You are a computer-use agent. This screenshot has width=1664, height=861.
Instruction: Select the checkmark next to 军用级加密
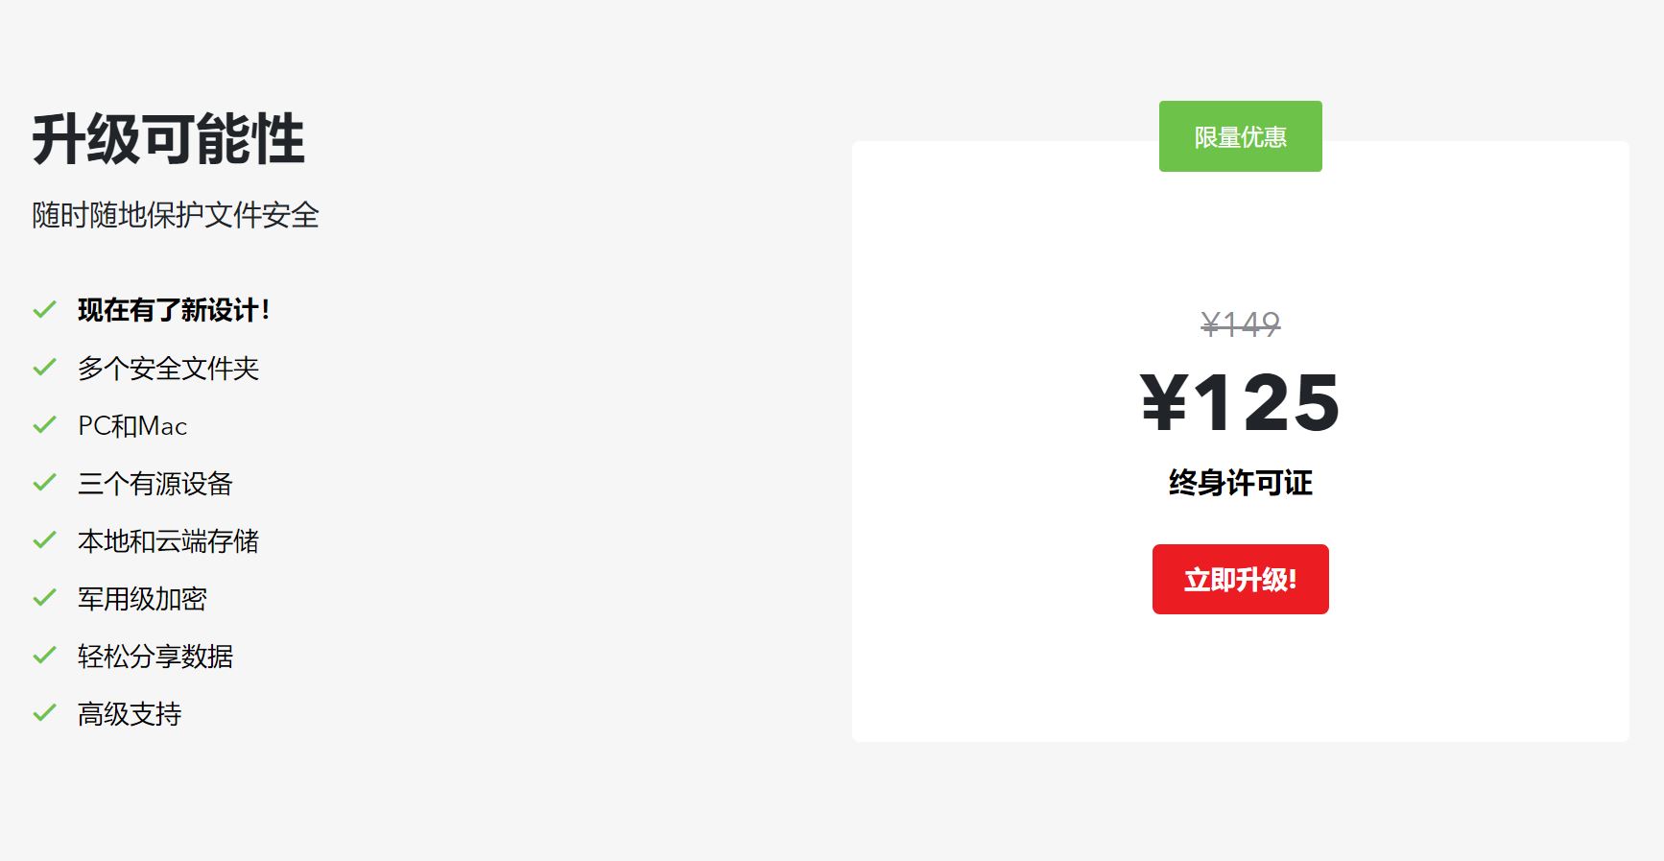pyautogui.click(x=44, y=599)
